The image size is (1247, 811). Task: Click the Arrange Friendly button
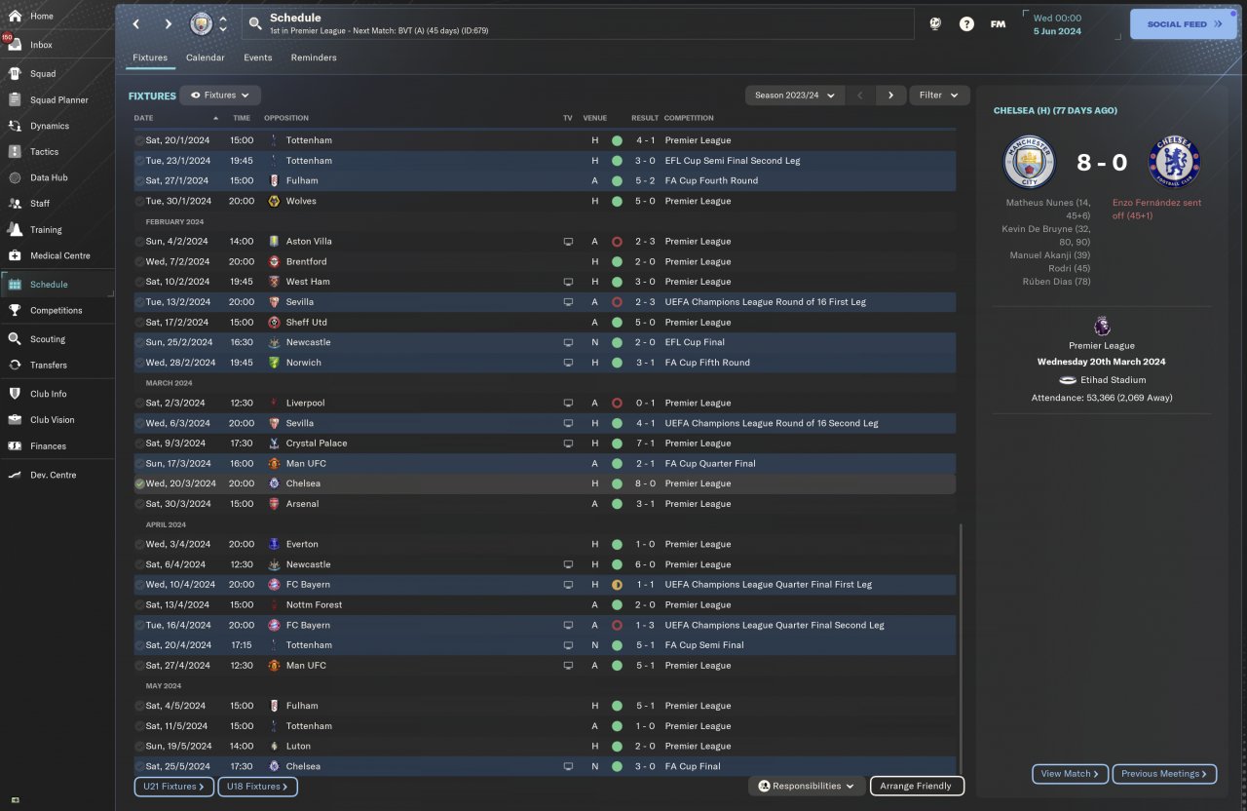[917, 786]
